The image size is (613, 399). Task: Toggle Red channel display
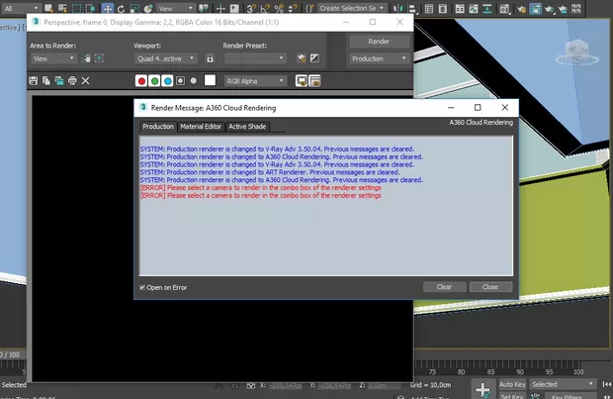[x=141, y=81]
